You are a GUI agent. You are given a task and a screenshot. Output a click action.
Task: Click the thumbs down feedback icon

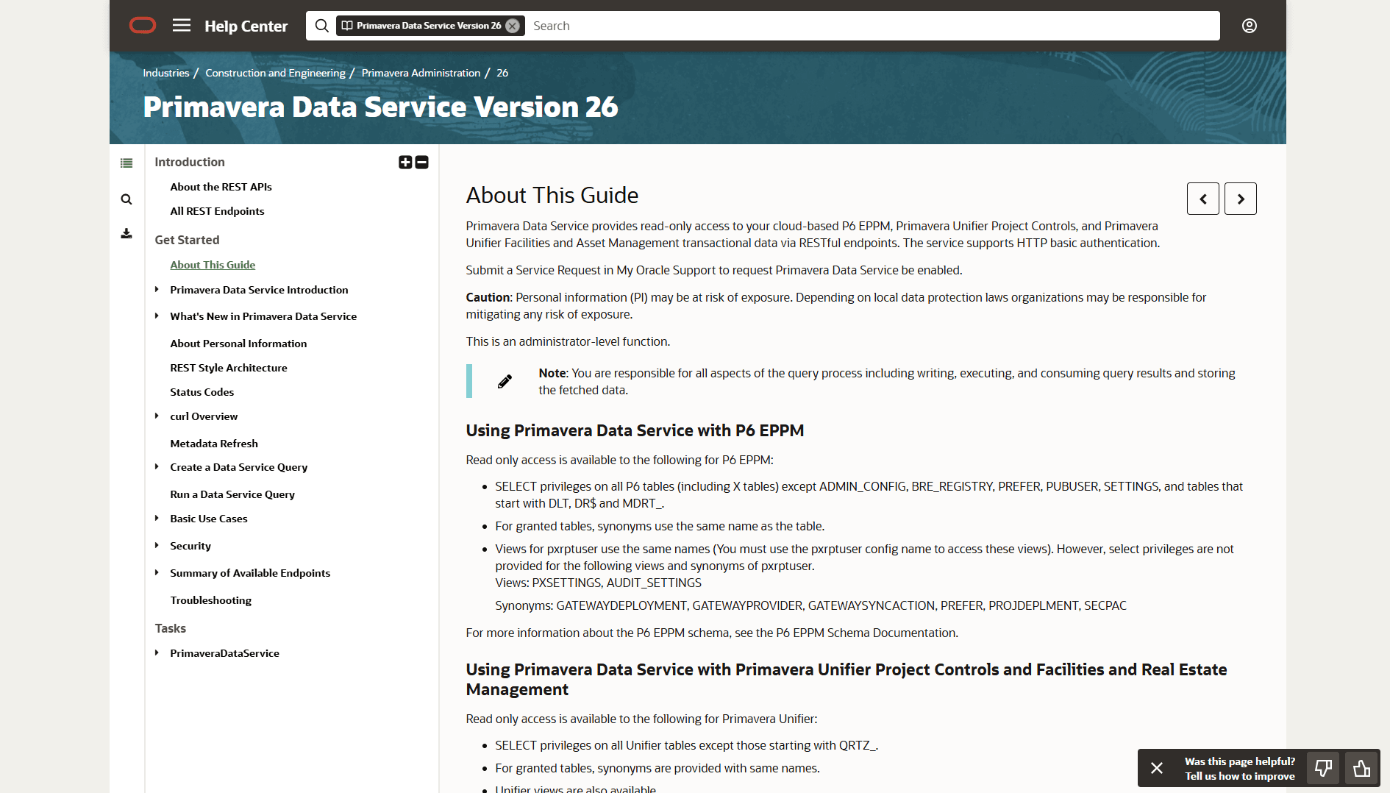pos(1323,768)
